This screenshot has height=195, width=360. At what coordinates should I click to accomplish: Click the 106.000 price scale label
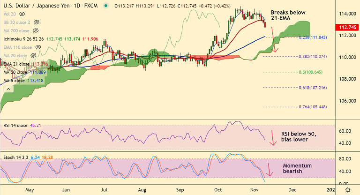[x=348, y=101]
